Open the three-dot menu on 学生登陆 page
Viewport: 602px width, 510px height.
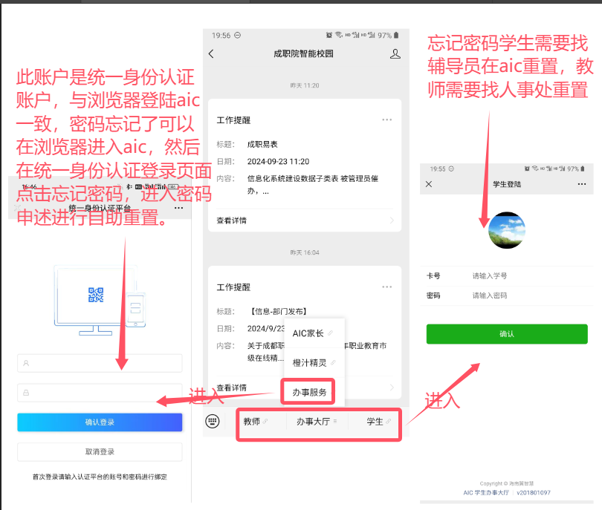point(581,183)
